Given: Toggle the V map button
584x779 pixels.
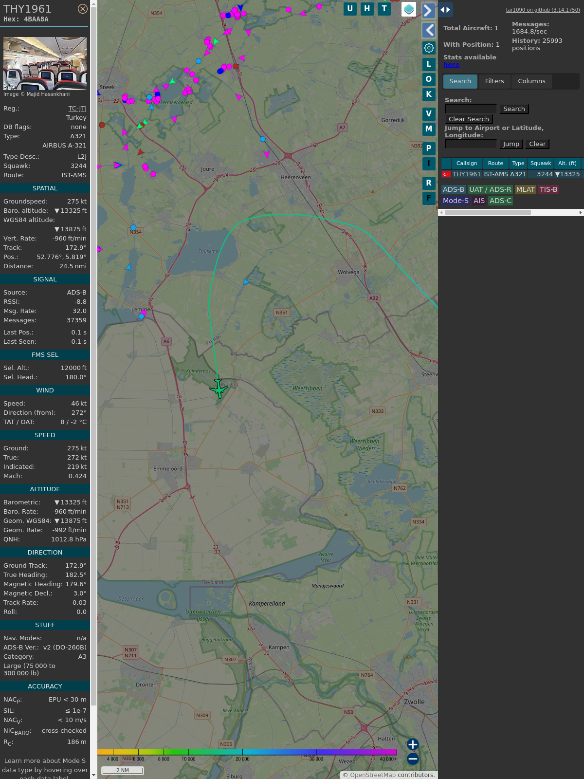Looking at the screenshot, I should click(429, 114).
